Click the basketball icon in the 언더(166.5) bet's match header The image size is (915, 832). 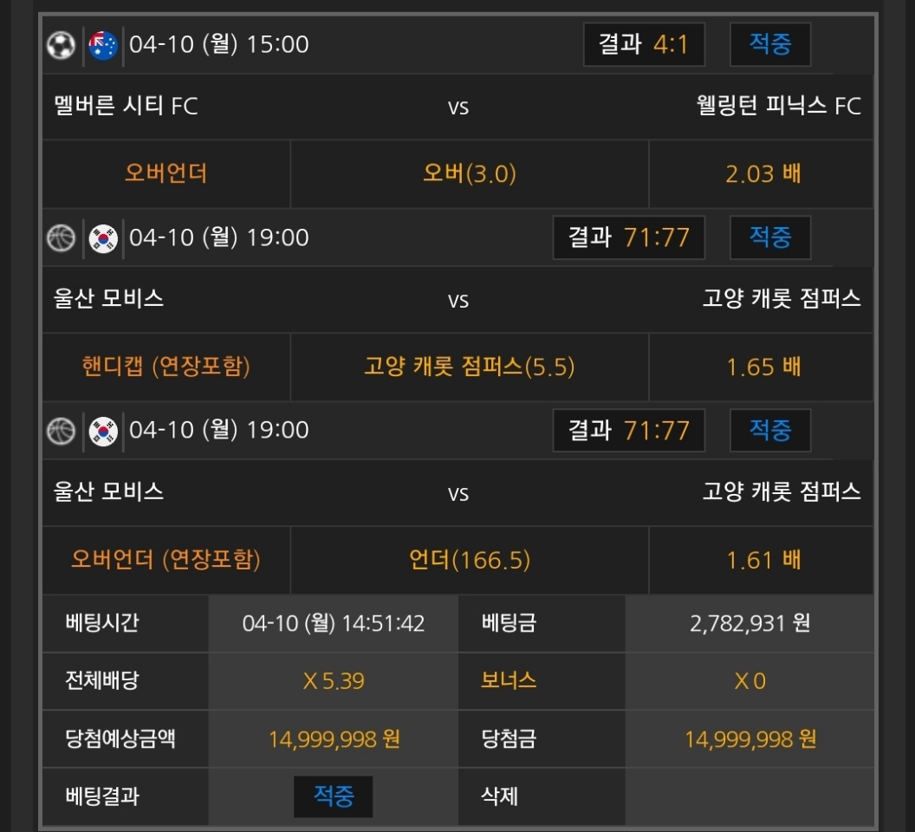pyautogui.click(x=61, y=430)
